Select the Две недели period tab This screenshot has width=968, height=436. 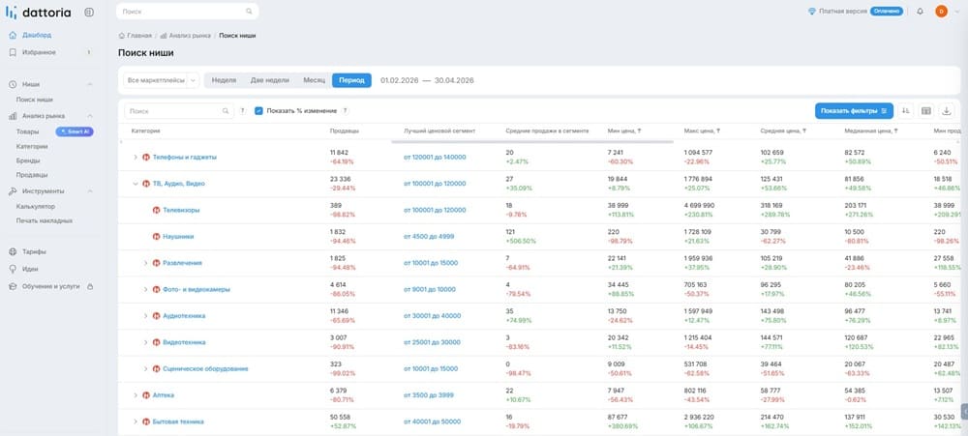click(270, 80)
